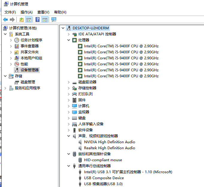
Task: Click the Back arrow toolbar button
Action: pyautogui.click(x=5, y=20)
